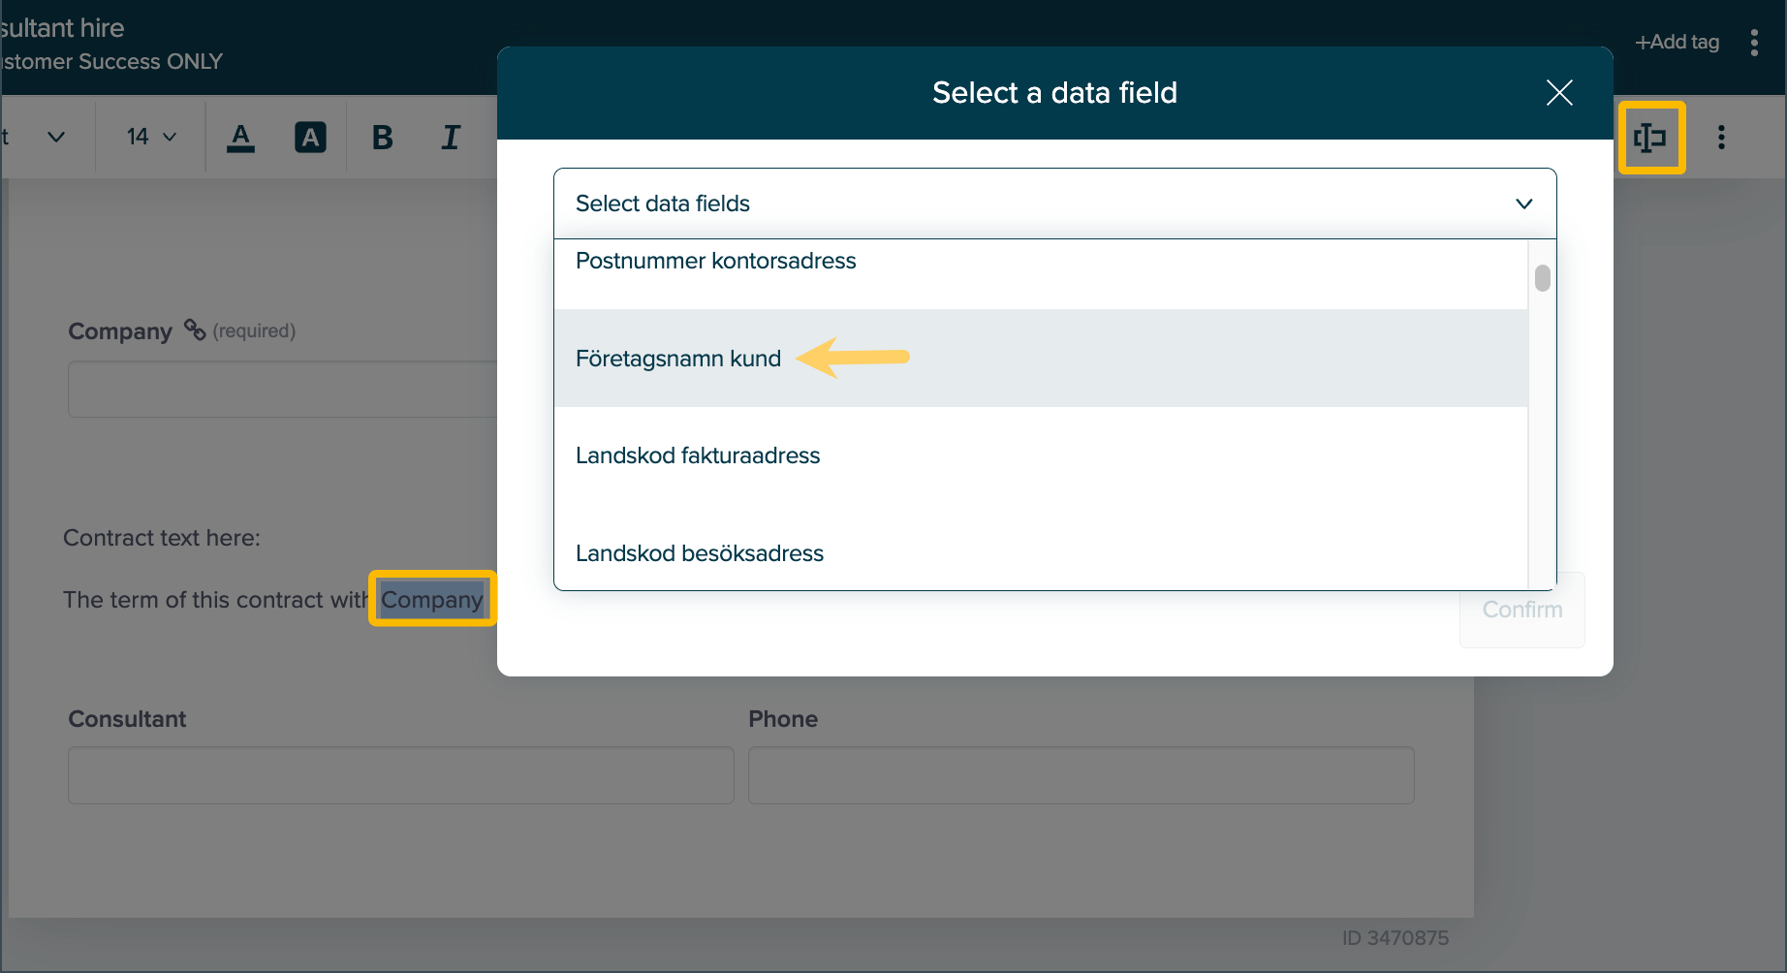Click the Company input field

coord(283,390)
